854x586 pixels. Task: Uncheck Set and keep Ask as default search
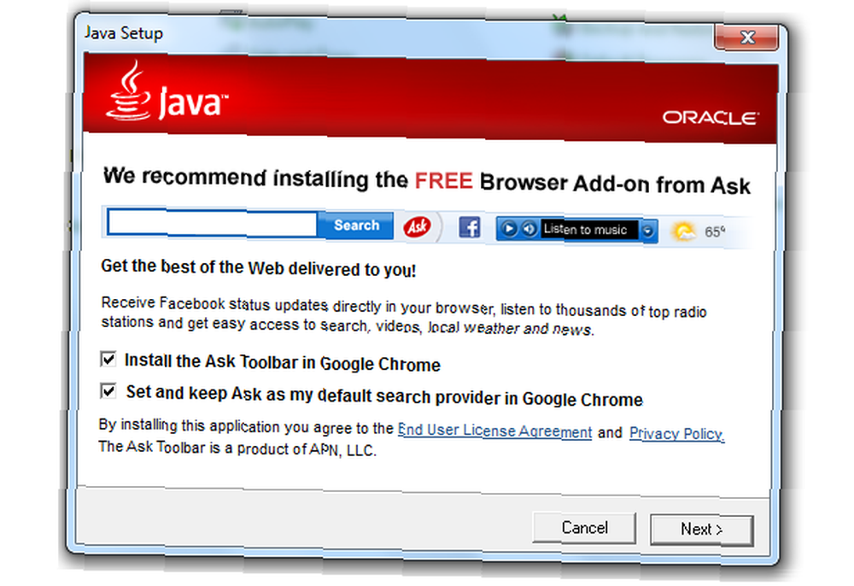point(108,391)
